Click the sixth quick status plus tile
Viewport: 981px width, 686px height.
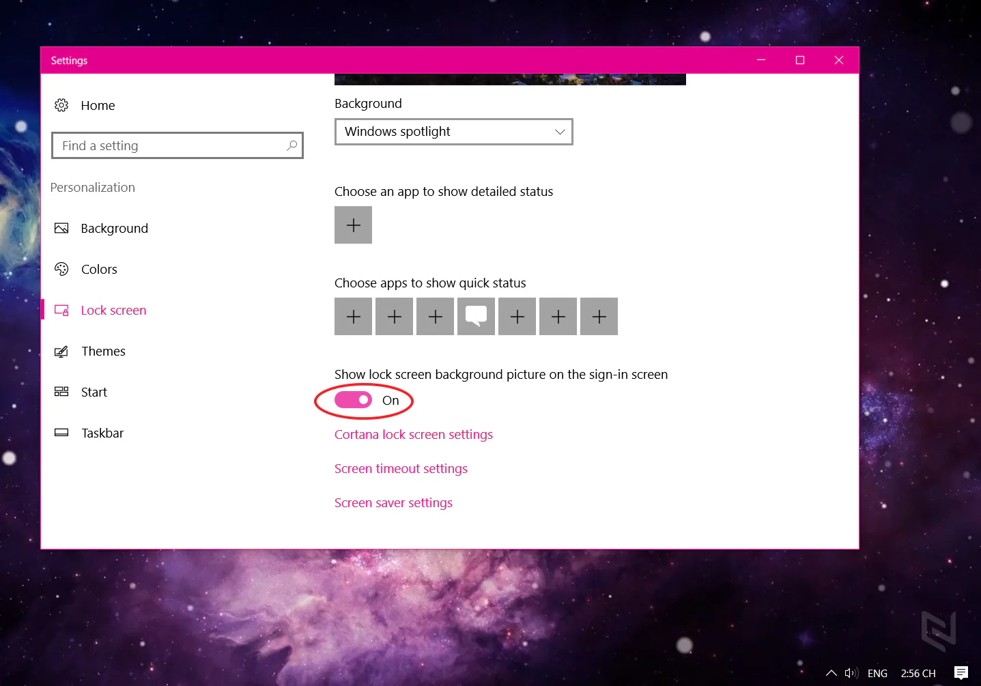[558, 317]
